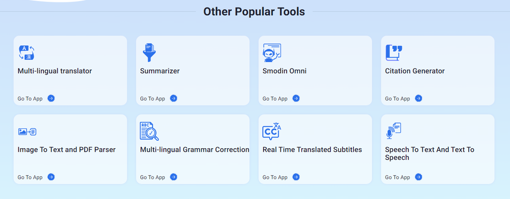Click the arrow button under Smodin Omni
510x199 pixels.
coord(296,98)
